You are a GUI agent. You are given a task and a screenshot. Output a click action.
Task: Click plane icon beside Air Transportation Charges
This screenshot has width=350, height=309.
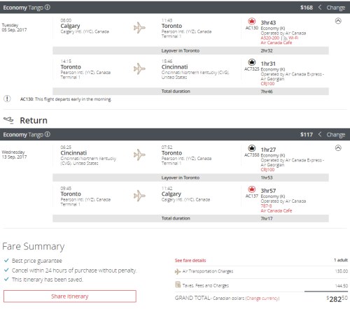click(x=178, y=271)
